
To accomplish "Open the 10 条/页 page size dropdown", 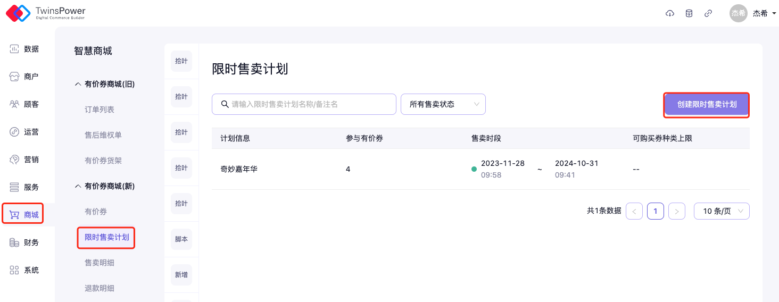I will pos(722,211).
